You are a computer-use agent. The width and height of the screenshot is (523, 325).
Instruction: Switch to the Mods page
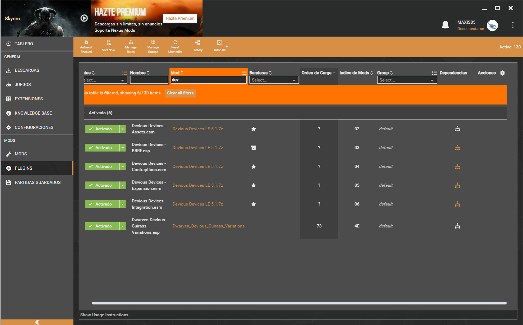tap(37, 154)
